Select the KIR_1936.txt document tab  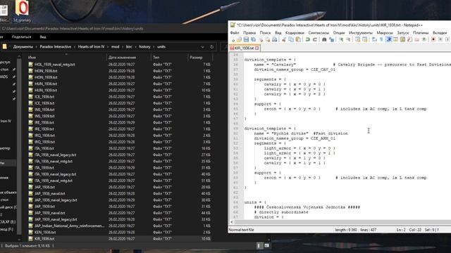click(x=245, y=48)
